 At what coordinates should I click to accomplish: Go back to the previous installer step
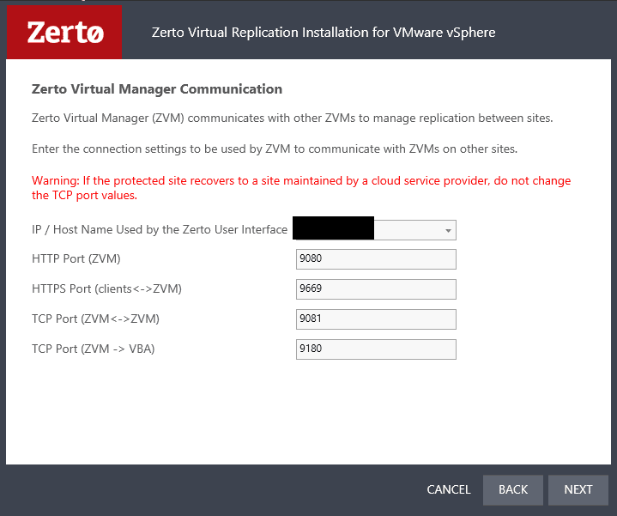click(x=512, y=489)
